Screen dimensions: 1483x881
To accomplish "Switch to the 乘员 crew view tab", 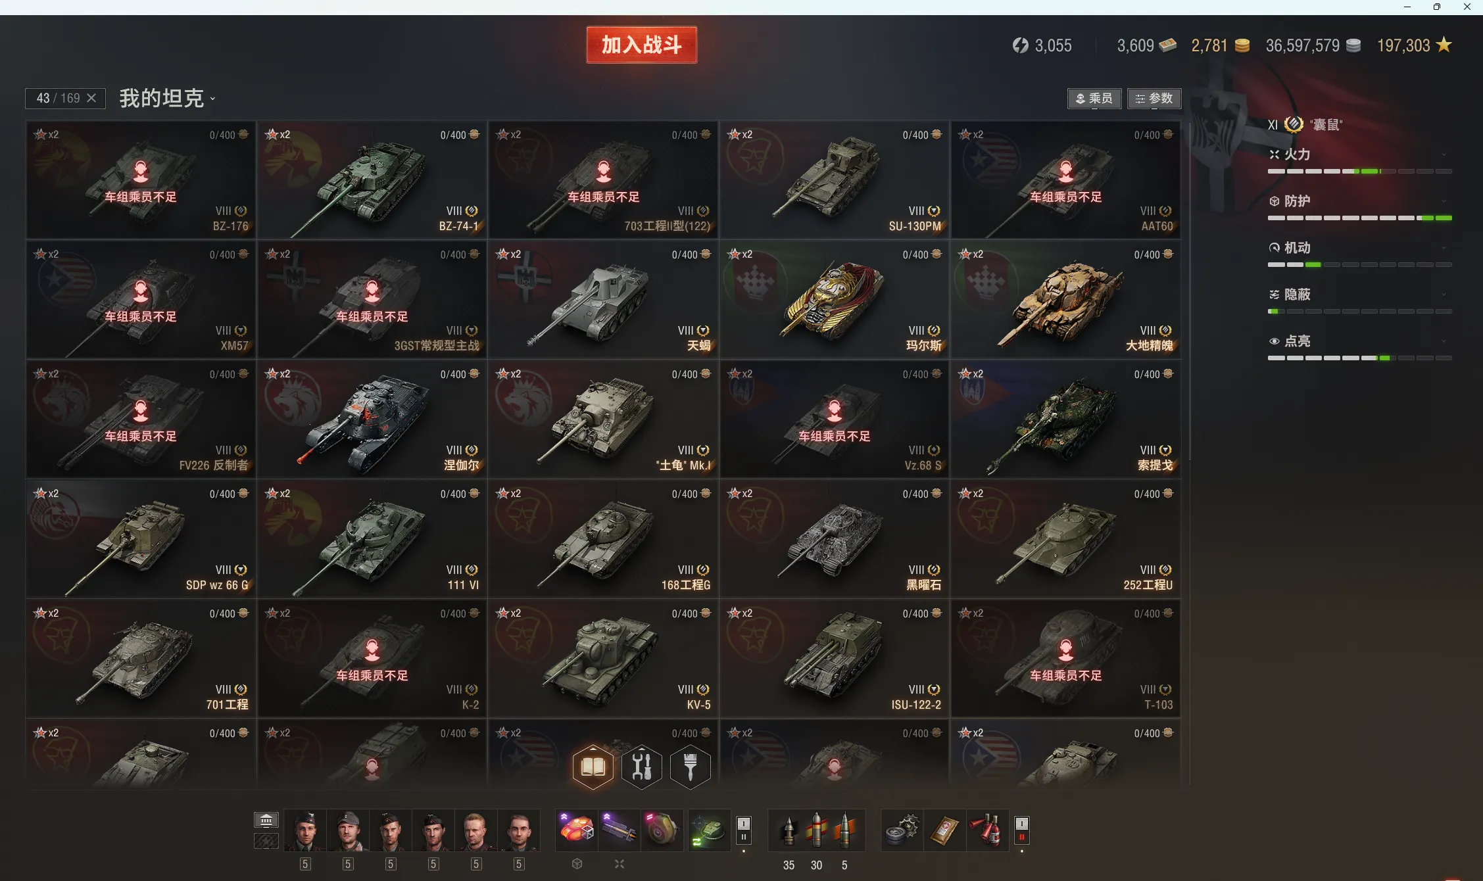I will click(1094, 99).
